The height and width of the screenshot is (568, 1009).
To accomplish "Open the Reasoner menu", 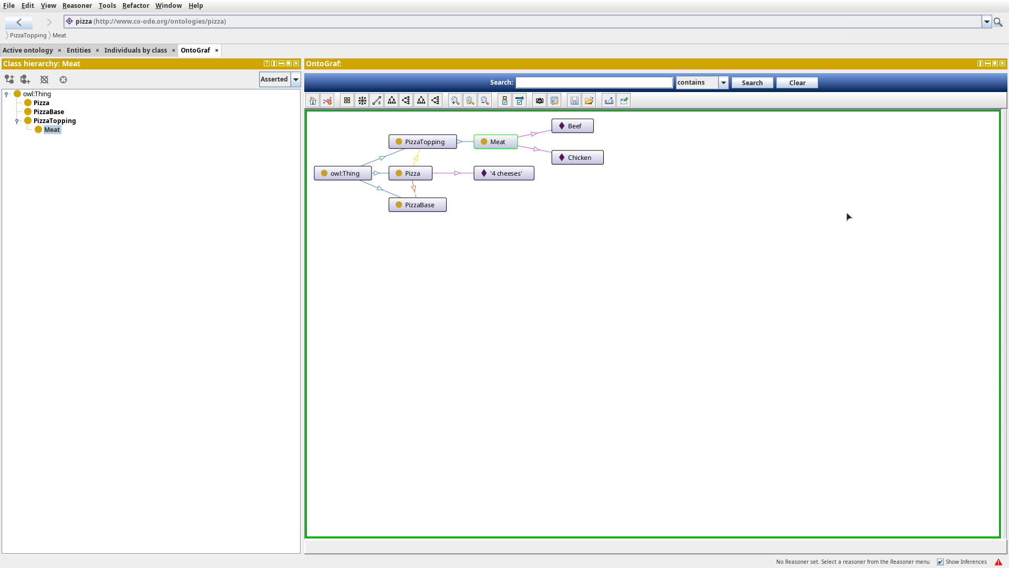I will tap(77, 5).
